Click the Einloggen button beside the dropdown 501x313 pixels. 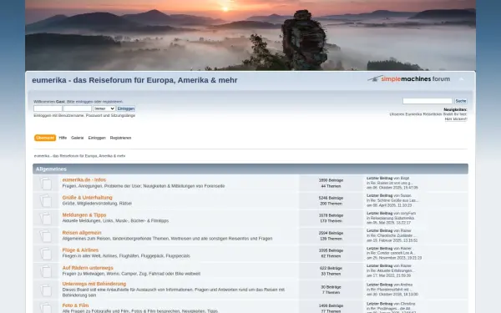click(x=126, y=109)
